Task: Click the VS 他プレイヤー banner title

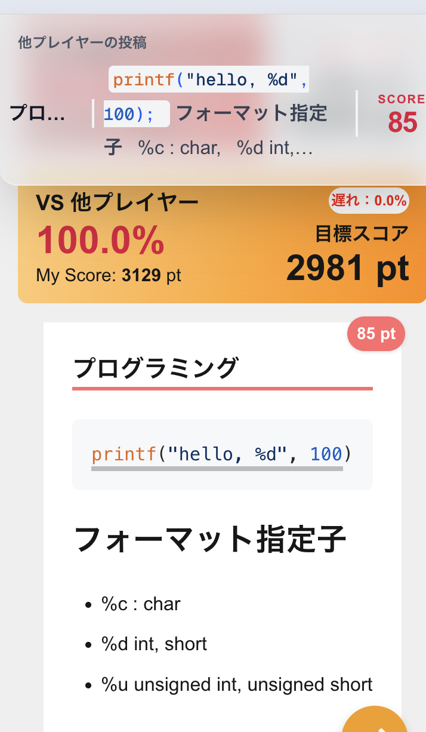Action: click(117, 203)
